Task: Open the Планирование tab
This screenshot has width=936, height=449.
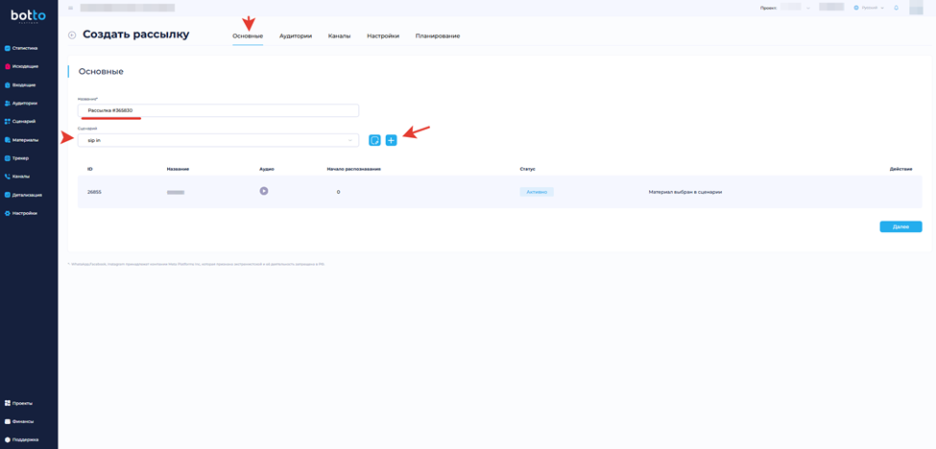Action: pyautogui.click(x=438, y=35)
